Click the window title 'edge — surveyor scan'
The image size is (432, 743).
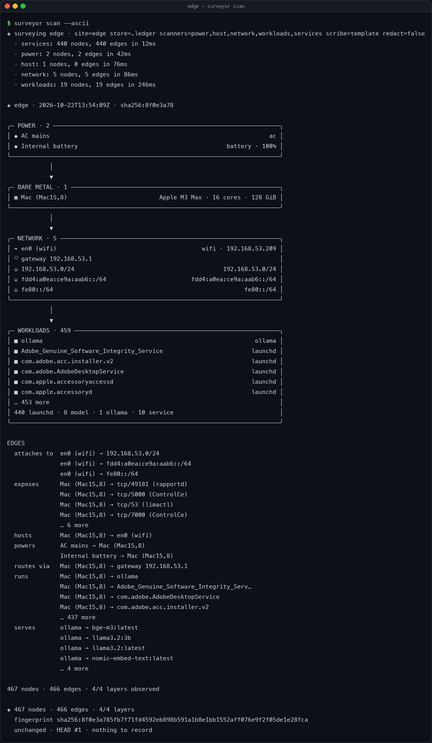216,6
